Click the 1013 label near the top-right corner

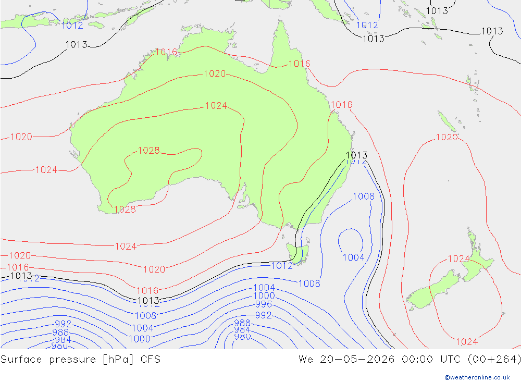(492, 31)
